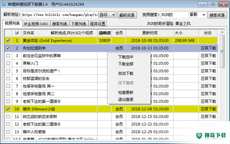Click file name 镜中人和紫烟
The image size is (230, 144).
coord(34,132)
